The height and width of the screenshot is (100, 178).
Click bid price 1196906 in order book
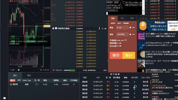80,37
